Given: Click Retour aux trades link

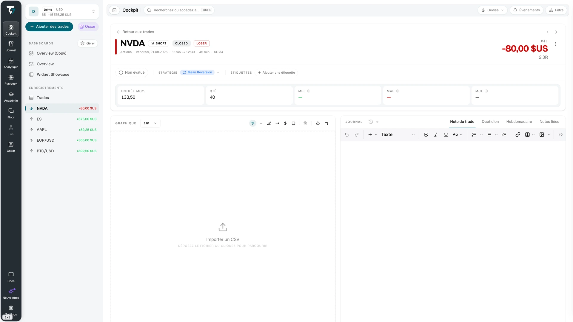Looking at the screenshot, I should (135, 32).
